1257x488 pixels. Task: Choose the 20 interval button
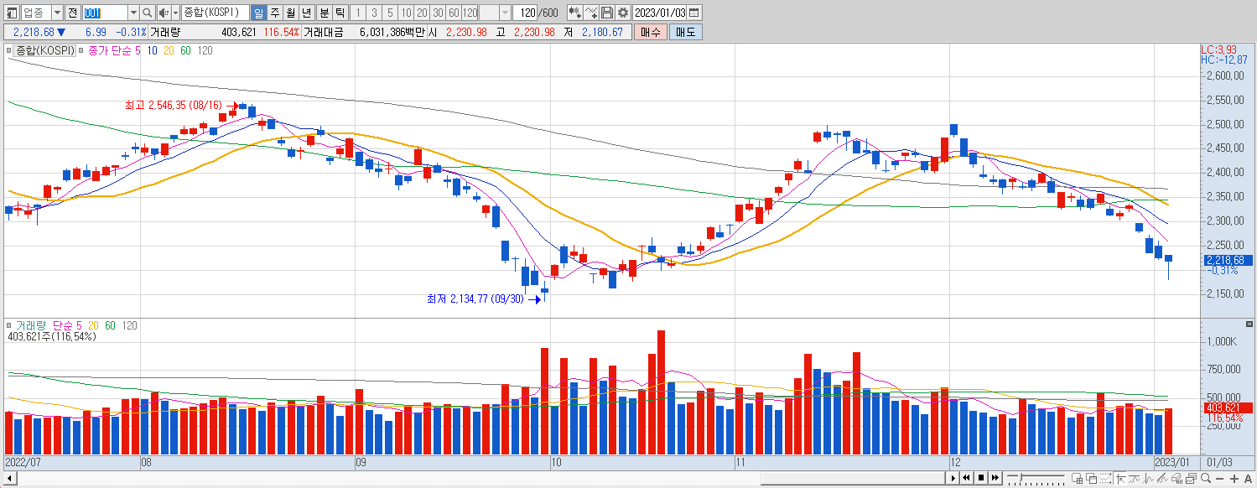tap(422, 13)
